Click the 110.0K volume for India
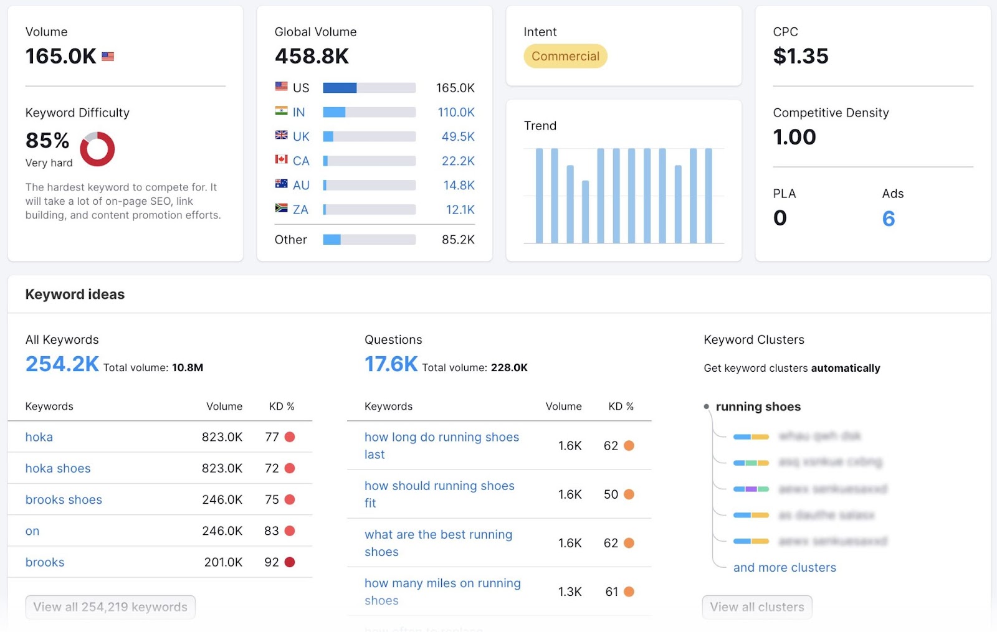 tap(456, 112)
